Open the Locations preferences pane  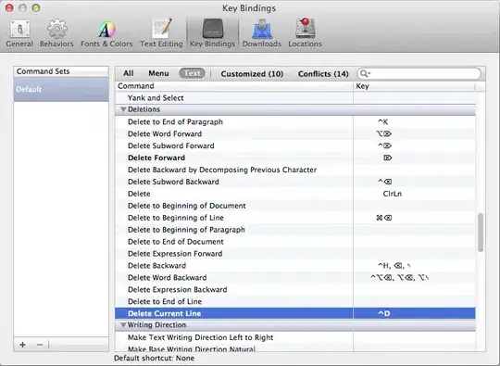pyautogui.click(x=306, y=33)
